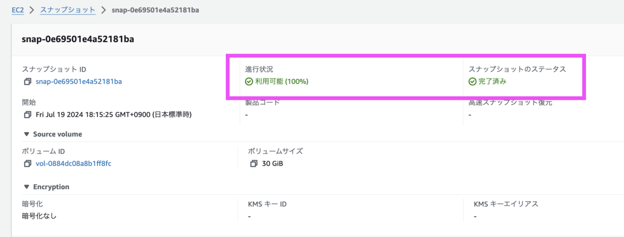624x237 pixels.
Task: Copy the 30 GiB volume size
Action: 254,164
